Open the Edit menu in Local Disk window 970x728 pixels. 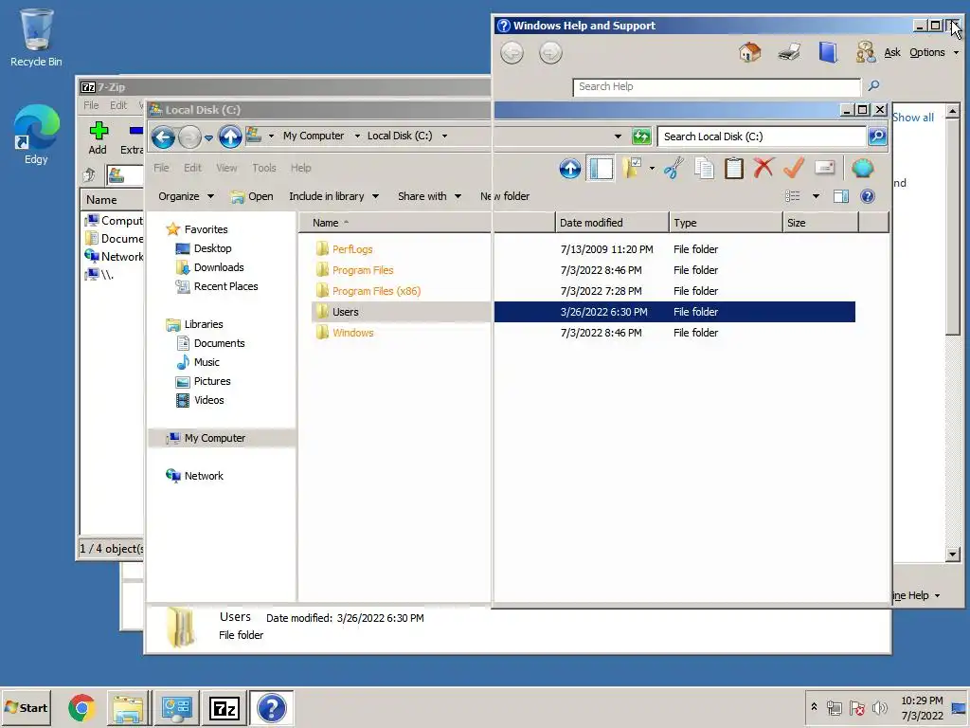pos(192,168)
